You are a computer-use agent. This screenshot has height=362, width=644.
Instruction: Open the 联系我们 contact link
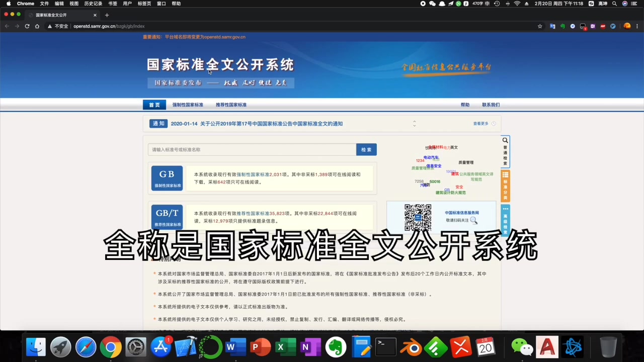pyautogui.click(x=491, y=105)
